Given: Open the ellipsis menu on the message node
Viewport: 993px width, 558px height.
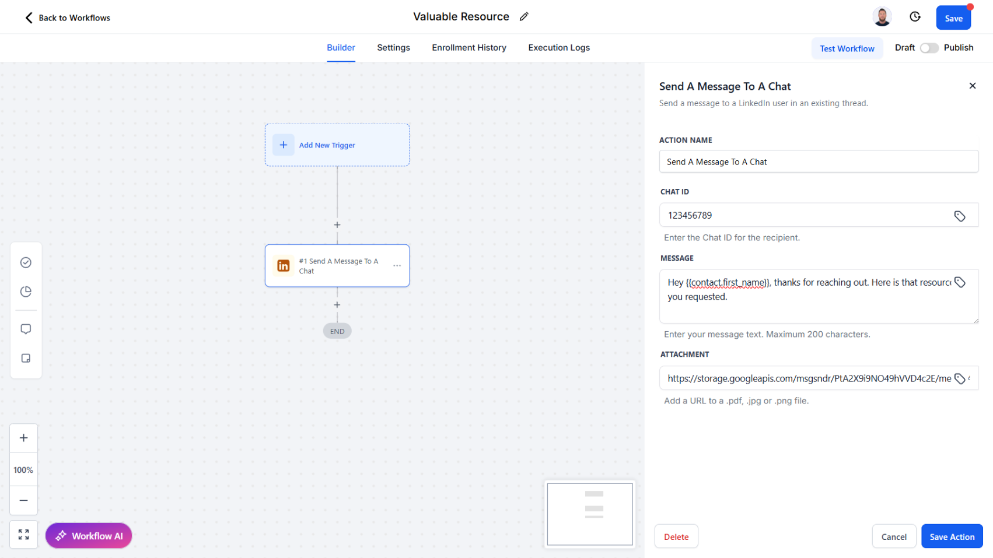Looking at the screenshot, I should coord(397,265).
